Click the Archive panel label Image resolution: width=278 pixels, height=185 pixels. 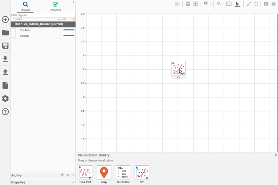pos(16,175)
